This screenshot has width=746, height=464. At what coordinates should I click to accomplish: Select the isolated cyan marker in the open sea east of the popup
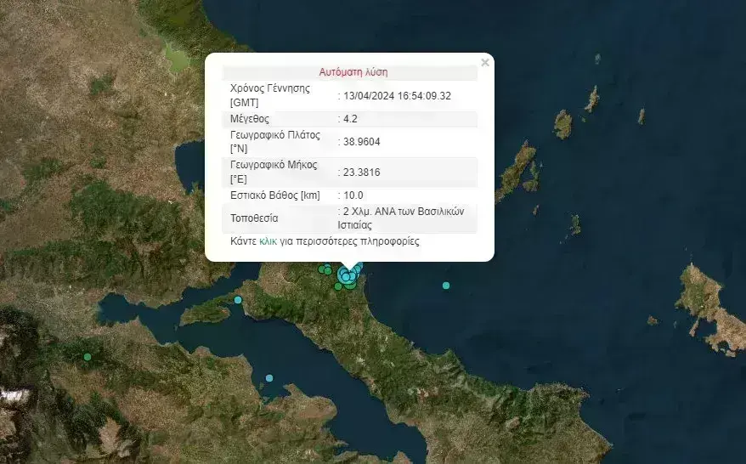pyautogui.click(x=446, y=286)
